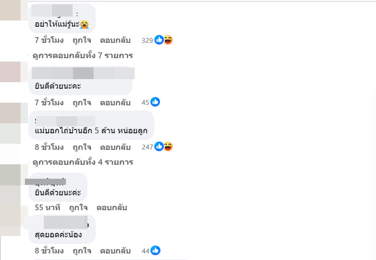Click the thumbs-up reaction icon beside 329
The height and width of the screenshot is (260, 376).
(x=159, y=40)
